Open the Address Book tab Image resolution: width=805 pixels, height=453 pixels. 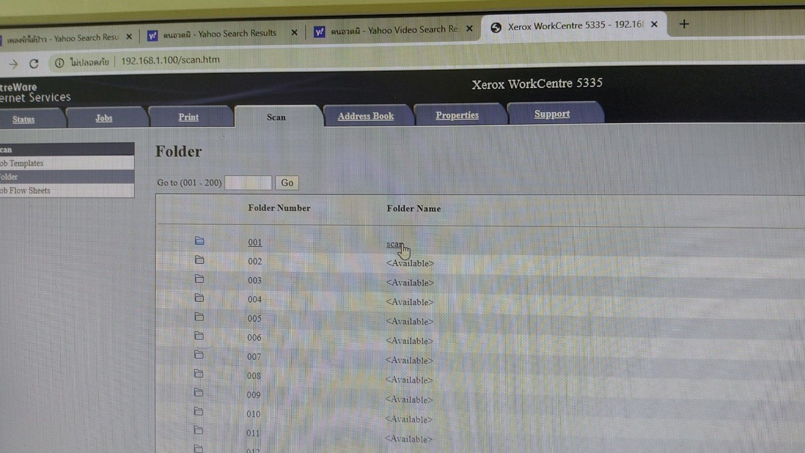click(x=366, y=116)
